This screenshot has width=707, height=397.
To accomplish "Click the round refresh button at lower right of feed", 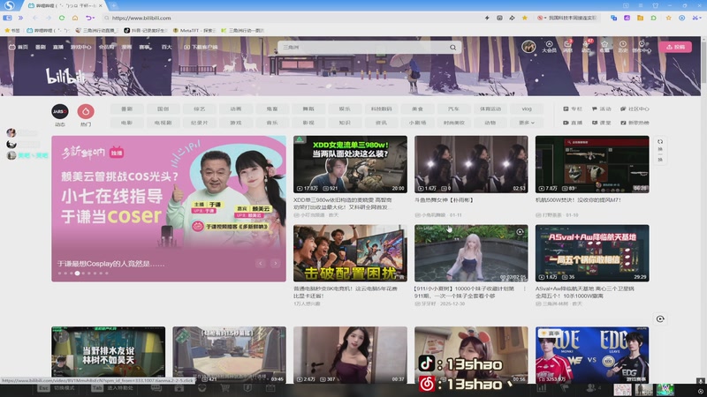I will point(660,319).
